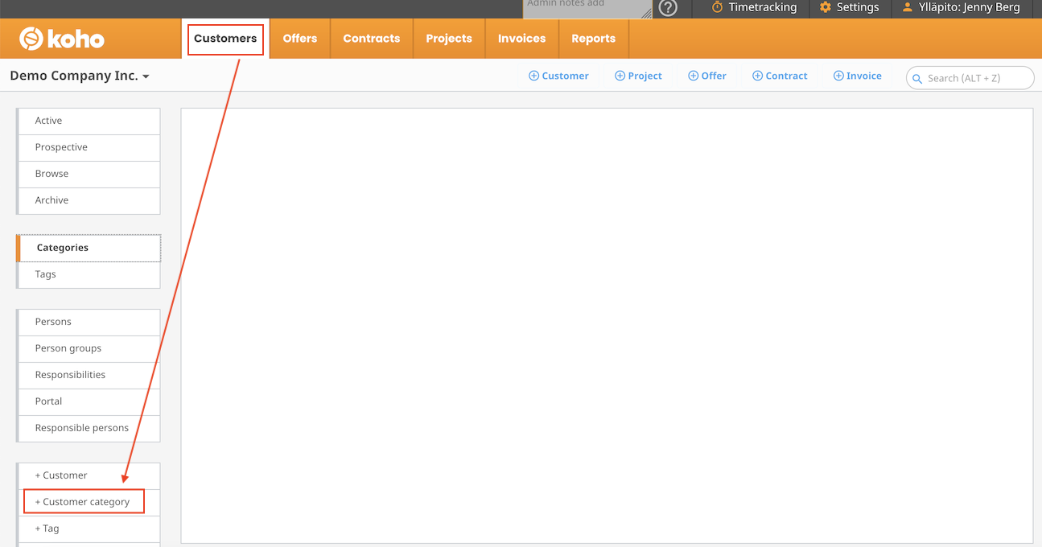Open Responsibilities in the sidebar
Viewport: 1042px width, 547px height.
[89, 375]
